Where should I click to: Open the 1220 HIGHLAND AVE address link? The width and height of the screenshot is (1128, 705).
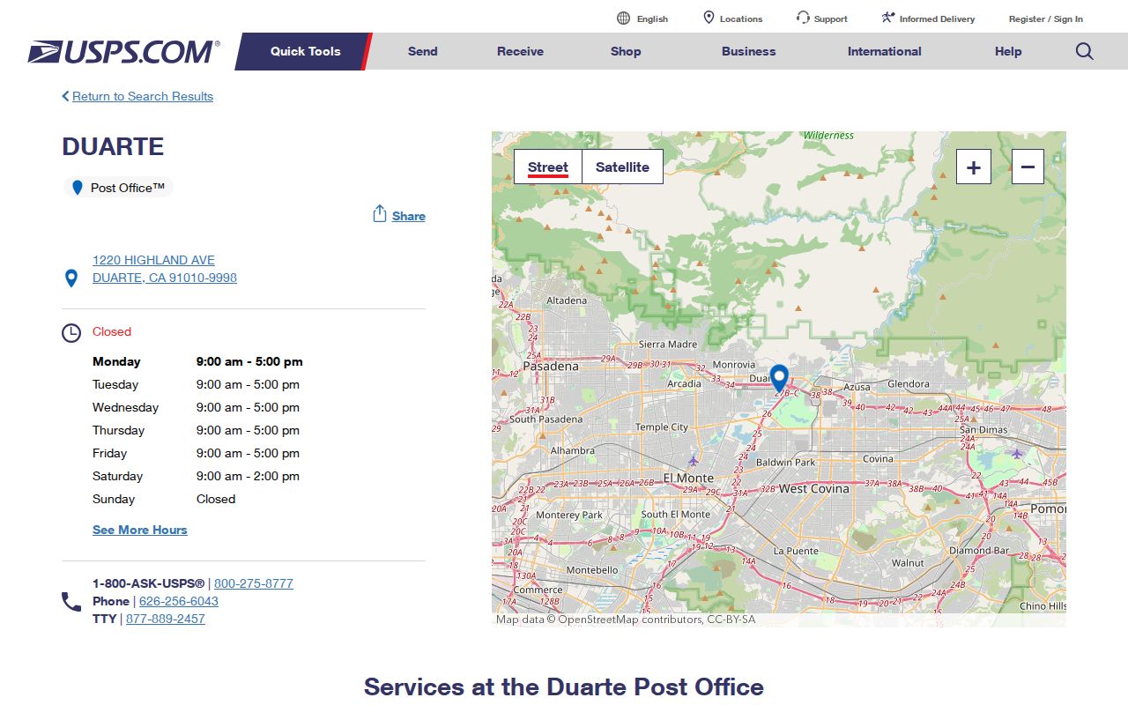pos(165,269)
